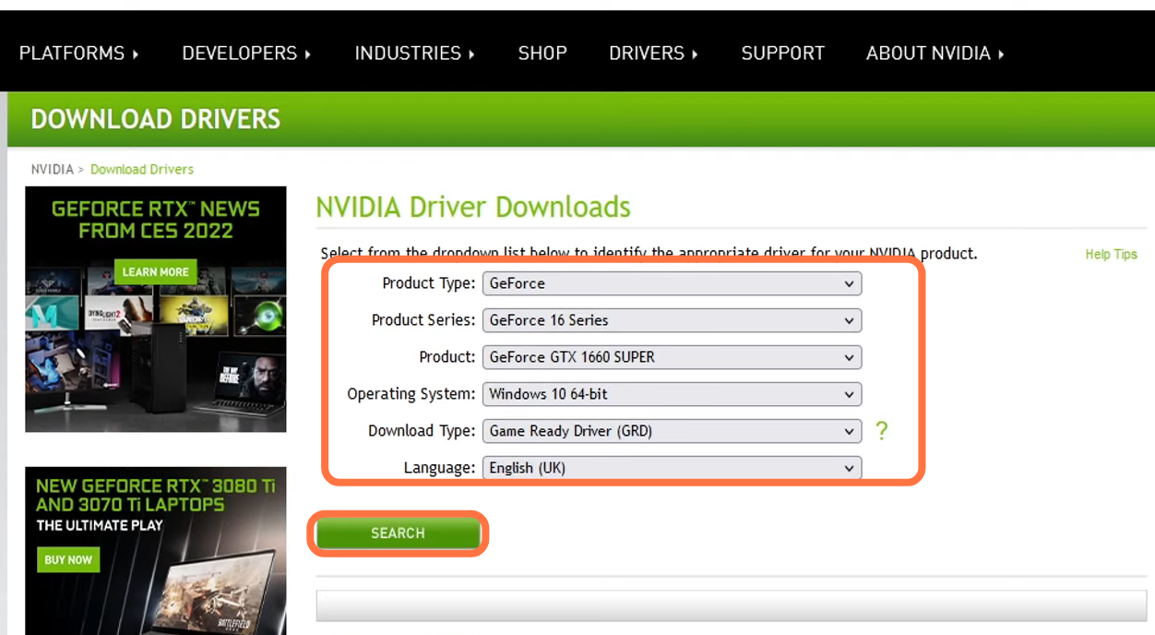Click the Product Type label
Viewport: 1155px width, 635px height.
(x=429, y=283)
